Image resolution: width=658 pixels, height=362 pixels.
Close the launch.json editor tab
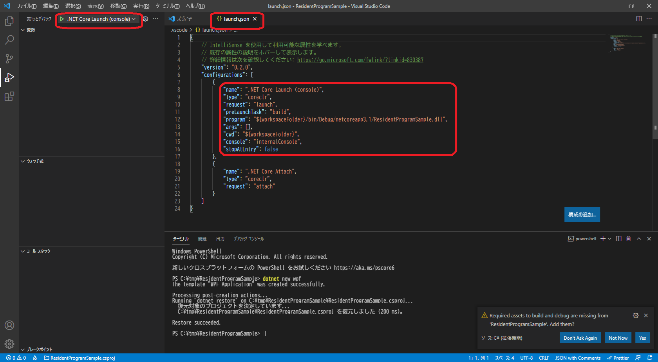[255, 19]
